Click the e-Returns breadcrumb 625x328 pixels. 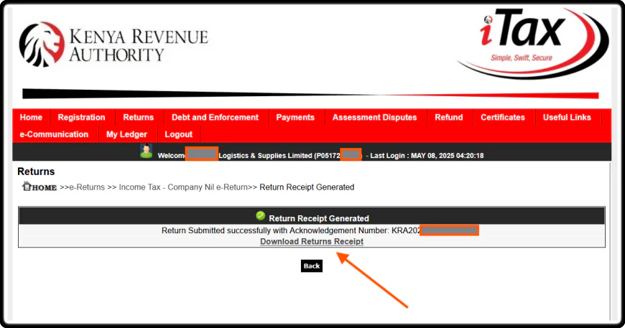(x=87, y=187)
